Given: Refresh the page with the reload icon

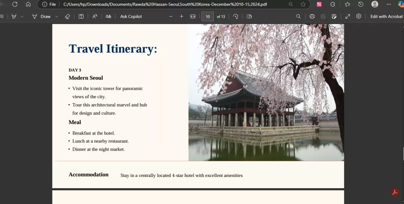Looking at the screenshot, I should pyautogui.click(x=15, y=4).
